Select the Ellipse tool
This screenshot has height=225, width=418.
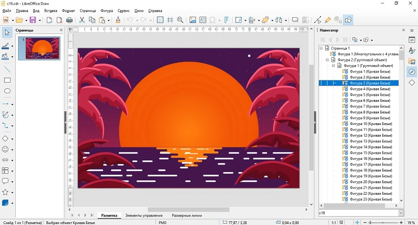(x=7, y=91)
